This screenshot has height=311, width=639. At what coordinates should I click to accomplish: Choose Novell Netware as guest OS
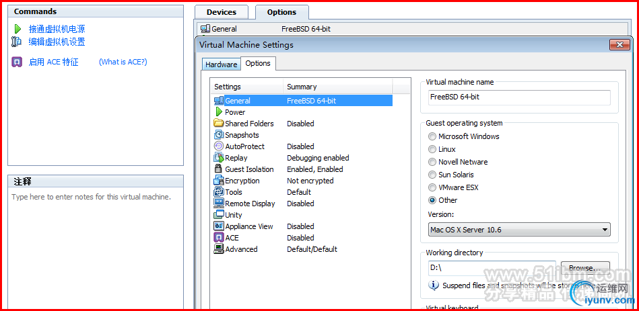pos(432,162)
